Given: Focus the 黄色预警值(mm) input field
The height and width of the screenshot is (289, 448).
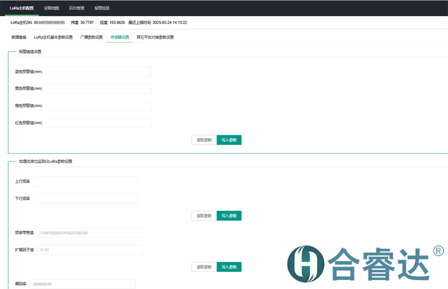Looking at the screenshot, I should 99,89.
